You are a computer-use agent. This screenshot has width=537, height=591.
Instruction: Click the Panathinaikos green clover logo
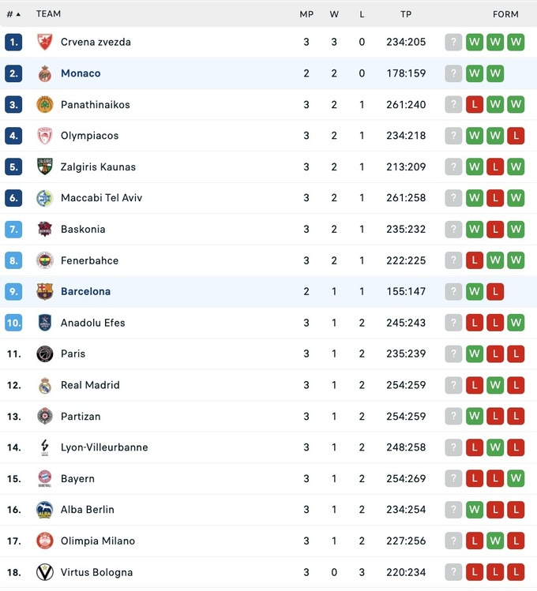pos(45,105)
